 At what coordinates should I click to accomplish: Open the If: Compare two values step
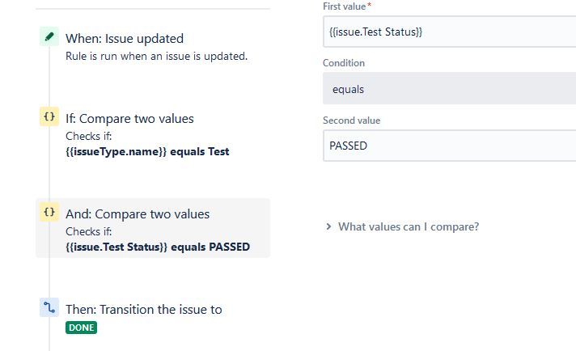point(129,119)
